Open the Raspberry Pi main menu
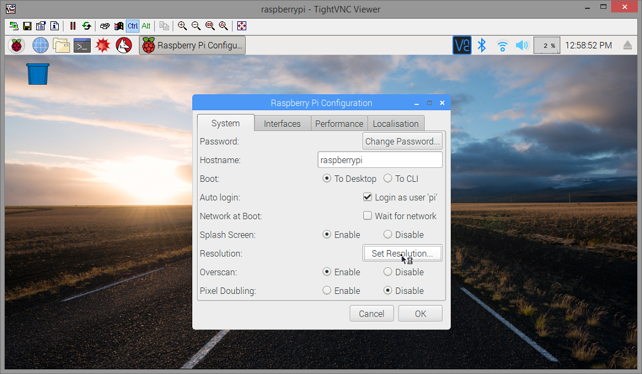642x374 pixels. [x=17, y=45]
